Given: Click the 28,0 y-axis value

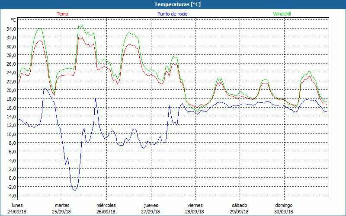Looking at the screenshot, I should [x=11, y=55].
